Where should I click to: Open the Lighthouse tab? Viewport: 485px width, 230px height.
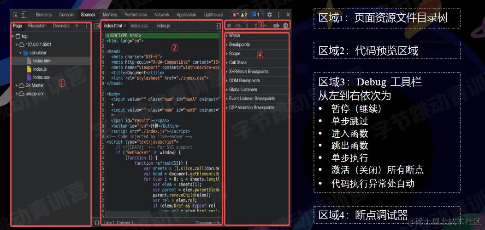click(213, 15)
